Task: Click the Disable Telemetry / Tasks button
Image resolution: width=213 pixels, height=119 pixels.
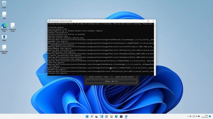Action: coord(99,77)
